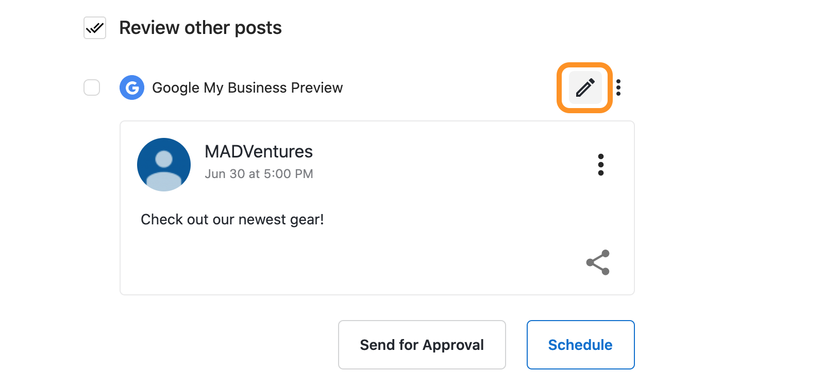Click empty area of the post preview card
Viewport: 839px width, 388px height.
click(x=361, y=262)
